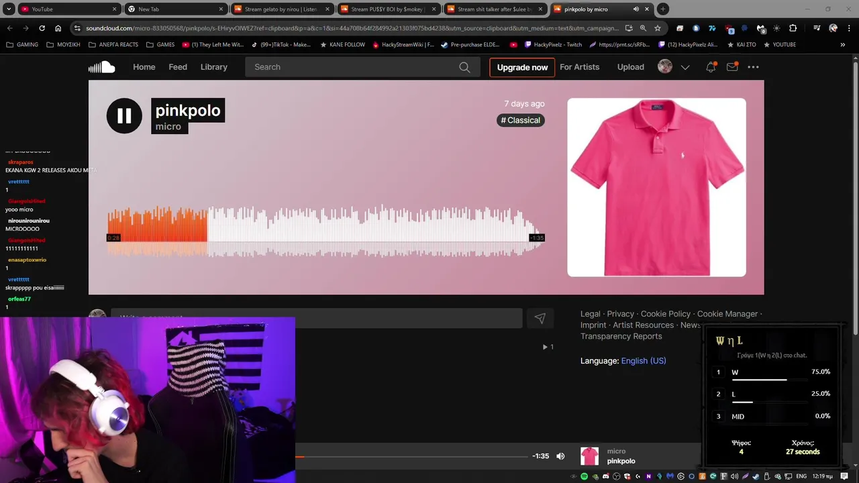Open the GAMES bookmarks folder

tap(160, 45)
